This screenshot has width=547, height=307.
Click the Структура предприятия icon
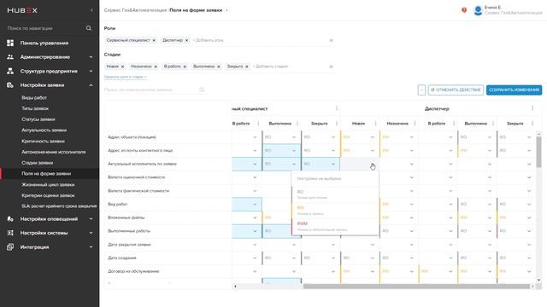click(x=10, y=71)
